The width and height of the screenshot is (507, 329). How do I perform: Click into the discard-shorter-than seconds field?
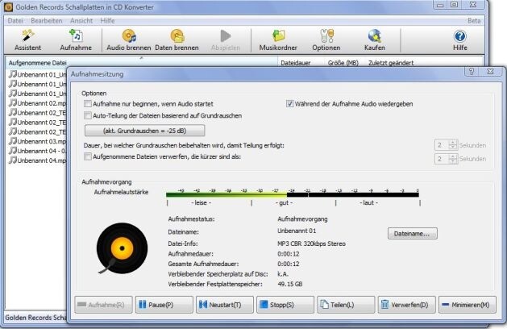(442, 159)
